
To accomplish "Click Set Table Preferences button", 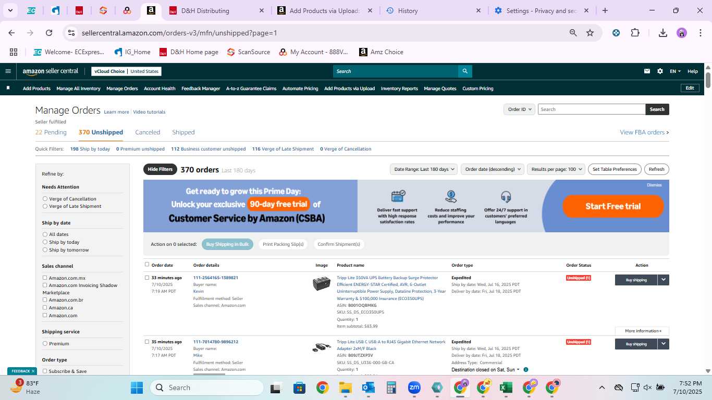I will coord(615,169).
